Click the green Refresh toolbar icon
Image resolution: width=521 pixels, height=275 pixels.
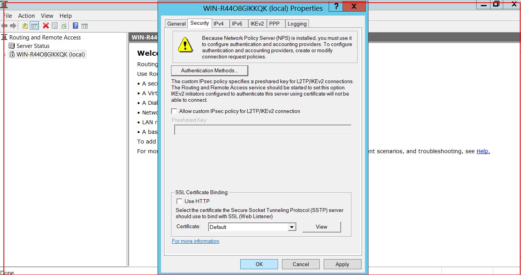pos(64,26)
